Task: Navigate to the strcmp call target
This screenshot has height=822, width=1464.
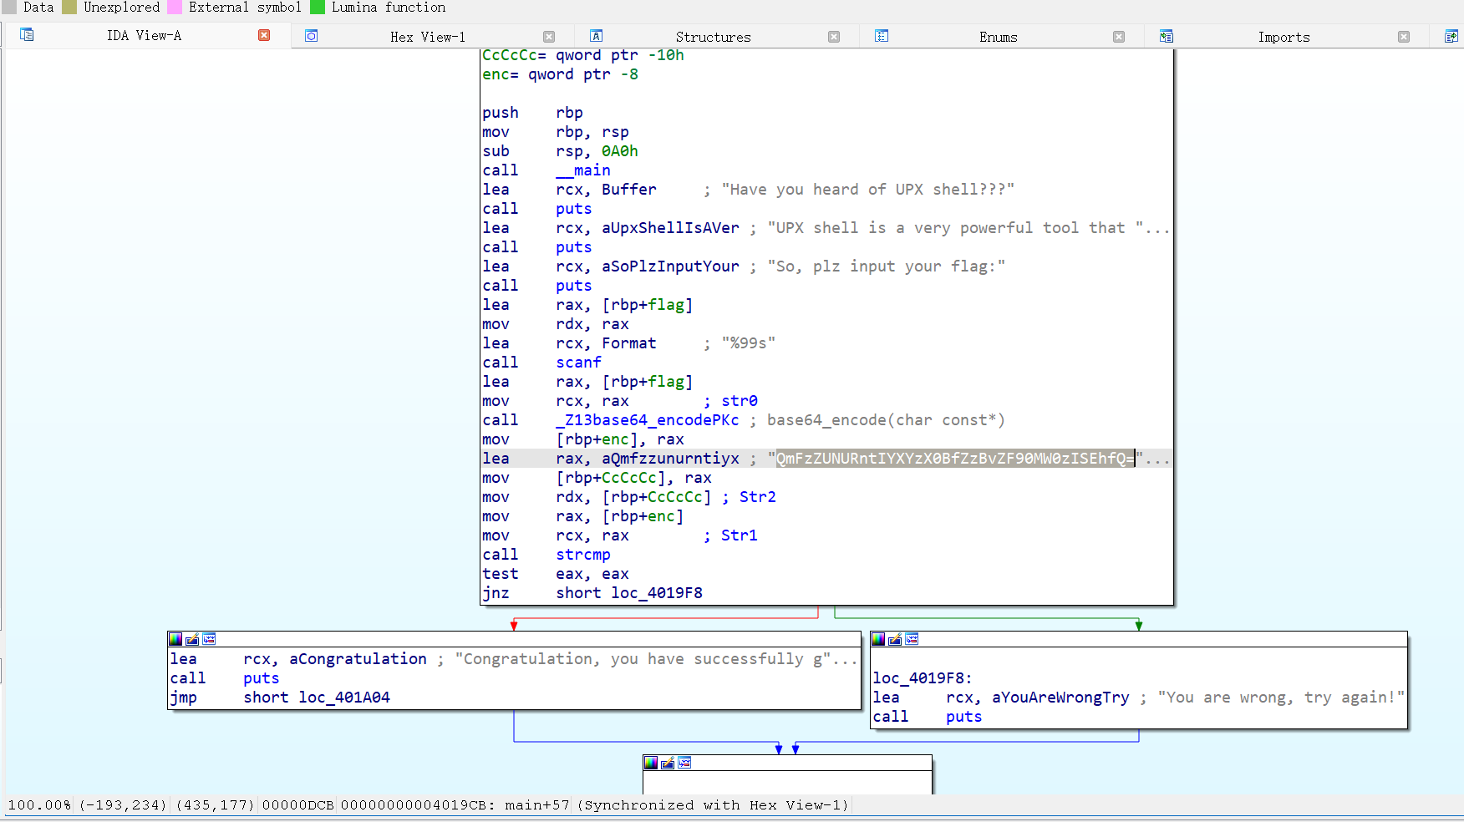Action: [582, 555]
